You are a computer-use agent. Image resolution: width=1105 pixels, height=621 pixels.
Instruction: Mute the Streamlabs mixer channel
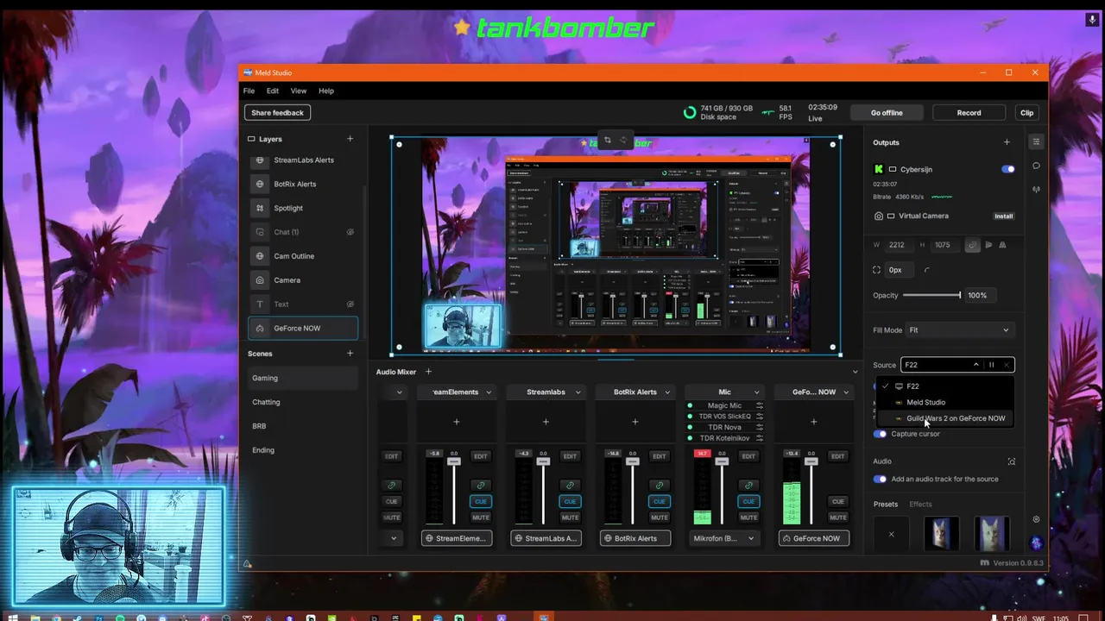[x=570, y=517]
